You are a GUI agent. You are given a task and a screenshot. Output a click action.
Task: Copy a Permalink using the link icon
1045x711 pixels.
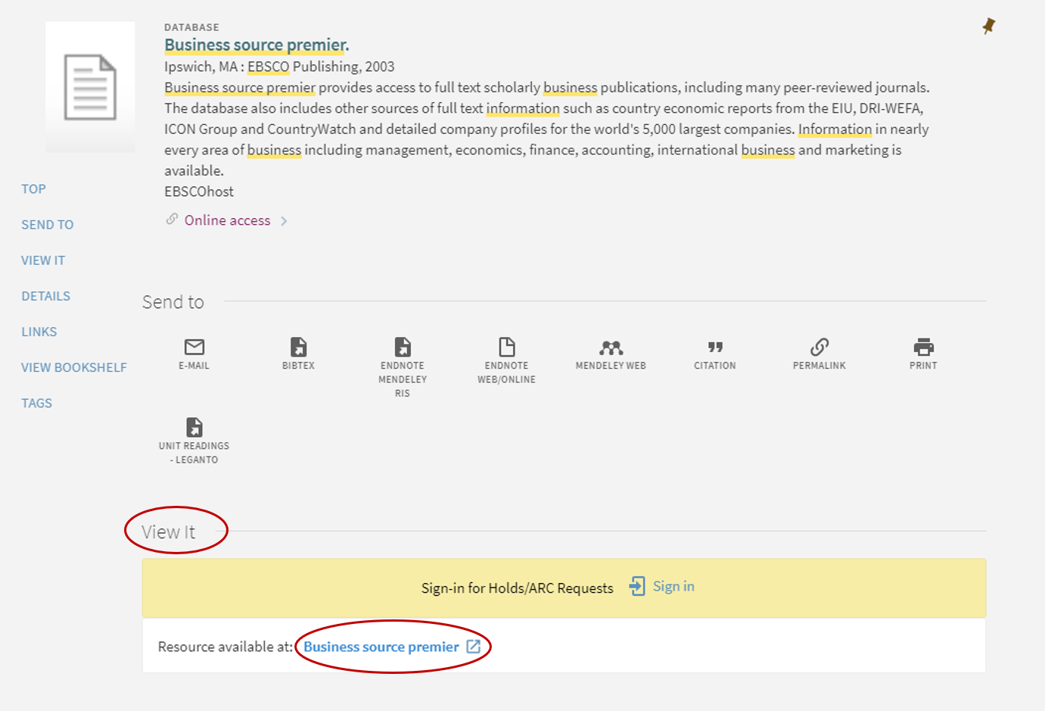tap(819, 348)
